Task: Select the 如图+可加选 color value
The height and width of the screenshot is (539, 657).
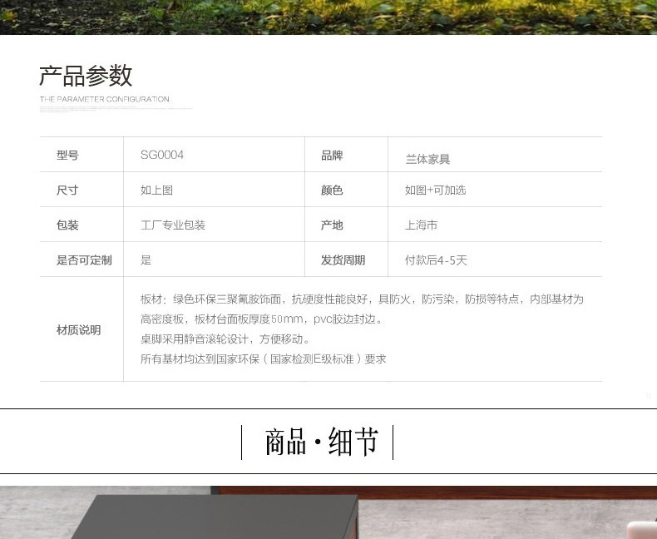Action: (x=435, y=190)
